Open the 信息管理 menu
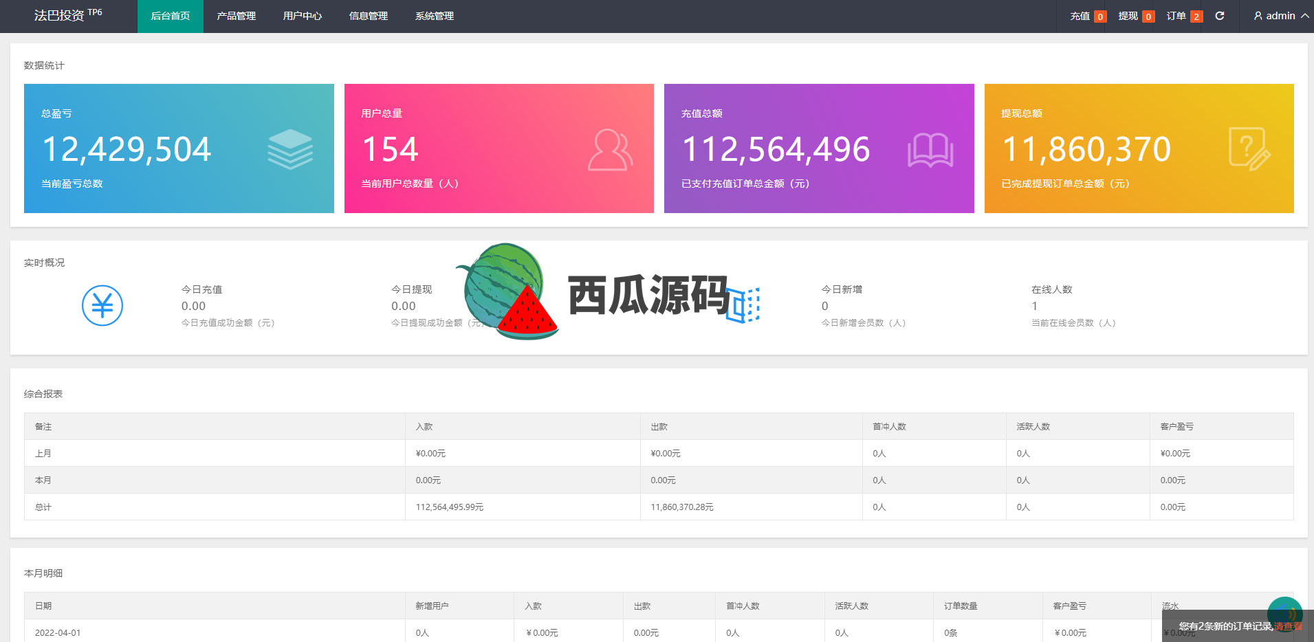The image size is (1314, 642). click(x=369, y=16)
